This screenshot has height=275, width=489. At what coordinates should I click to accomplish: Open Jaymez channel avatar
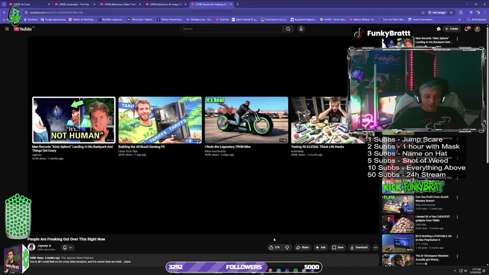(31, 247)
